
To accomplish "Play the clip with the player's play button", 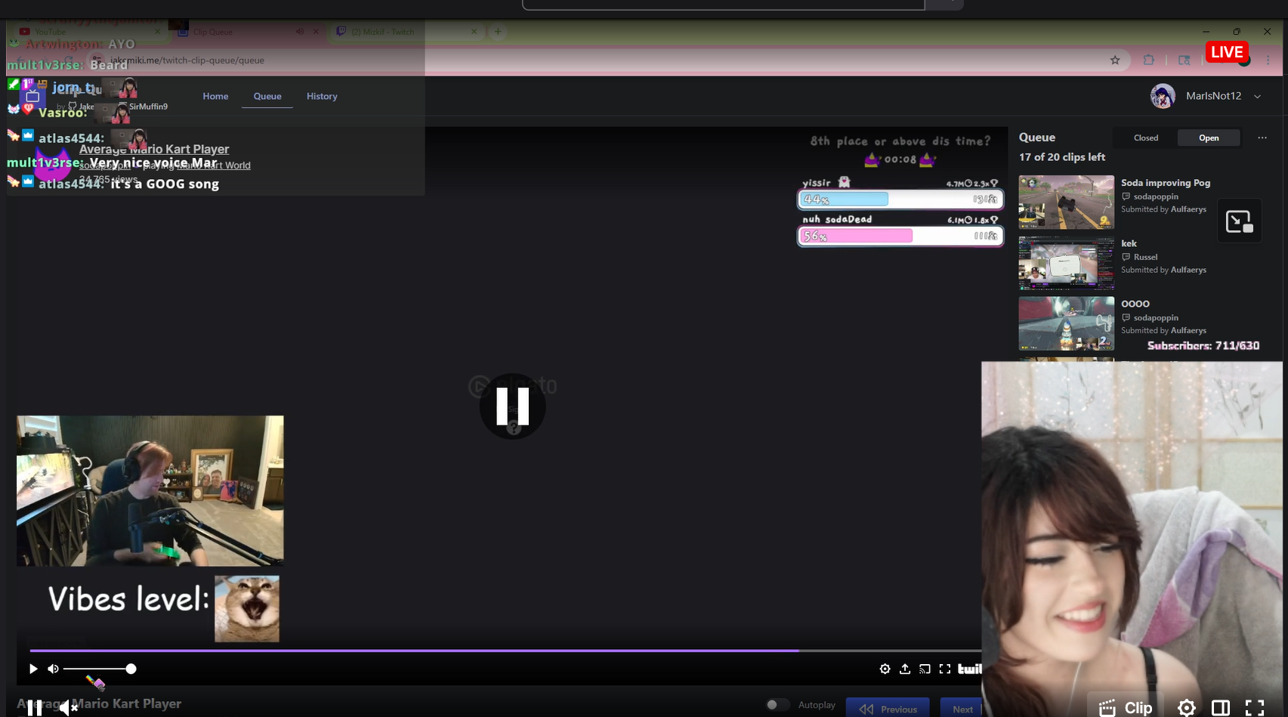I will [x=33, y=669].
